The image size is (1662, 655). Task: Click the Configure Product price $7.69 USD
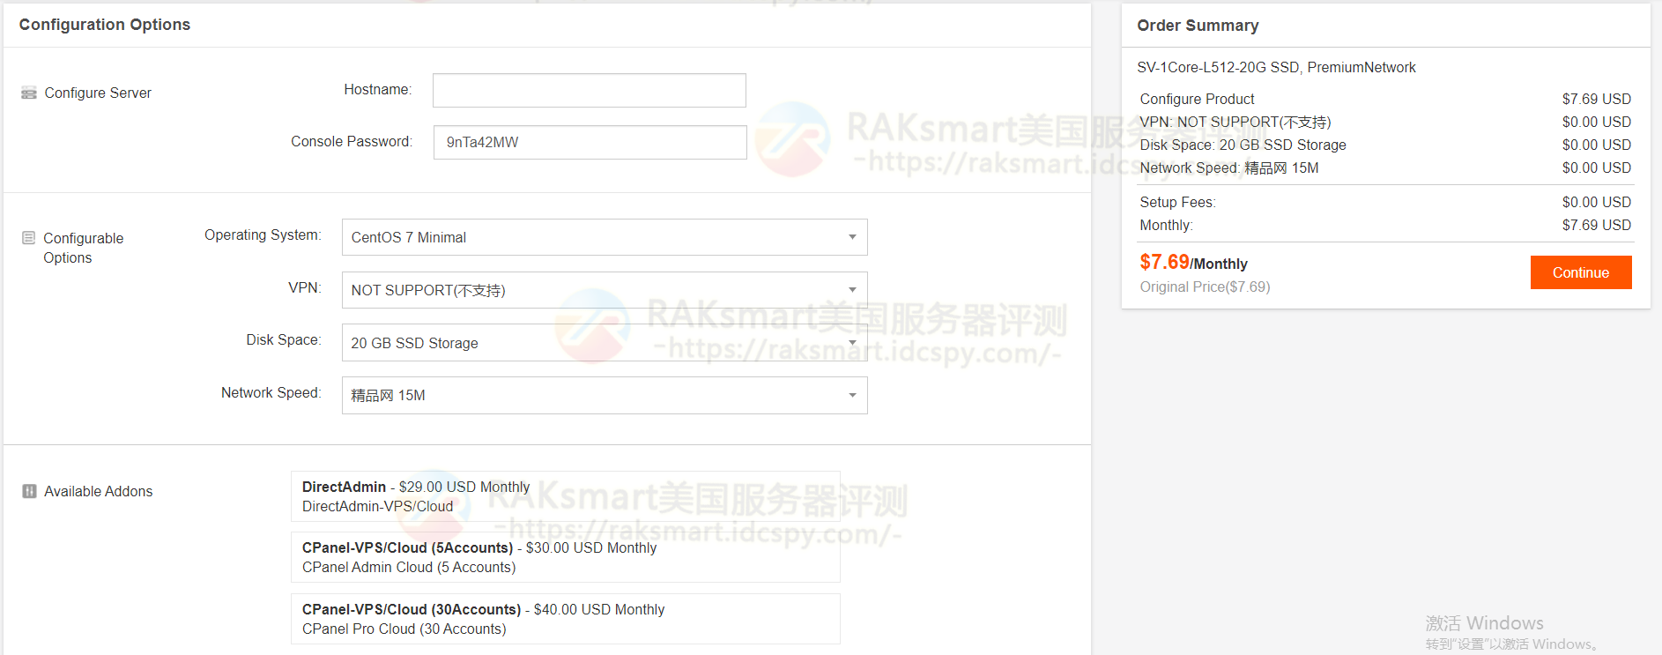(1596, 99)
